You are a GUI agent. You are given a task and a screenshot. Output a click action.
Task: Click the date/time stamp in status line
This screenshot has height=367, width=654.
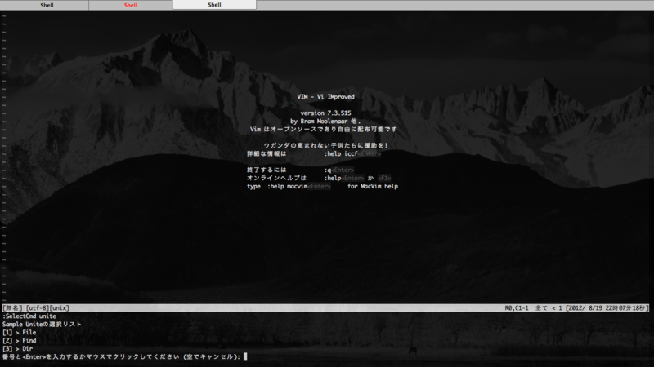(606, 308)
